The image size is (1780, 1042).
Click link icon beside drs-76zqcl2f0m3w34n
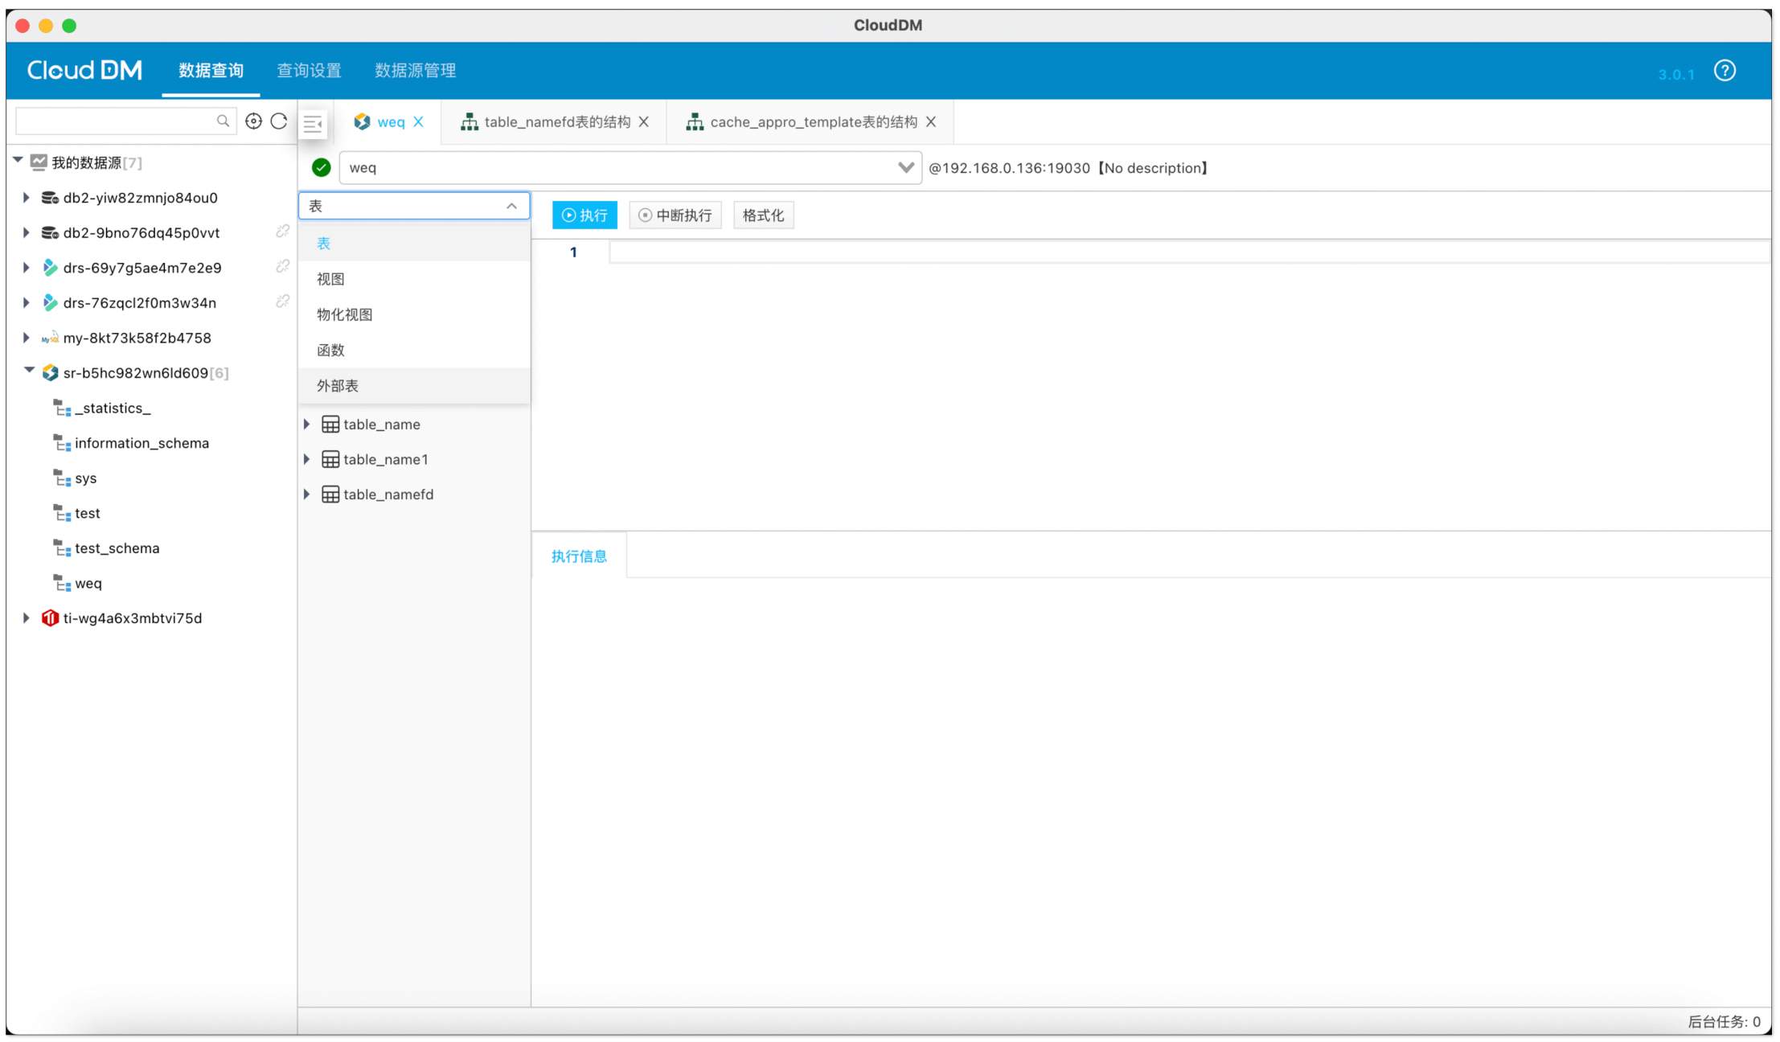[x=282, y=302]
